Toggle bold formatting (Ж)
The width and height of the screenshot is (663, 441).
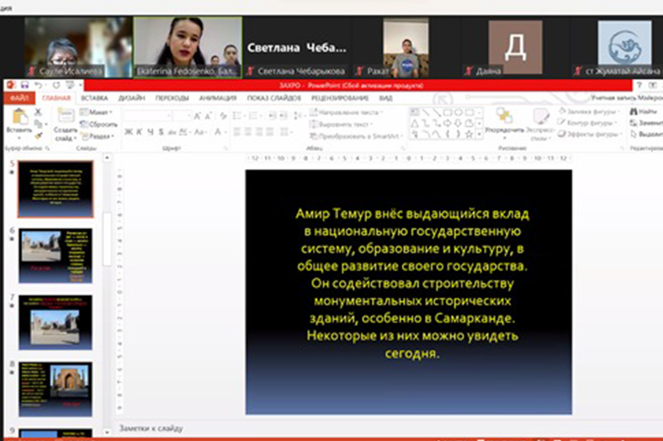coord(128,132)
